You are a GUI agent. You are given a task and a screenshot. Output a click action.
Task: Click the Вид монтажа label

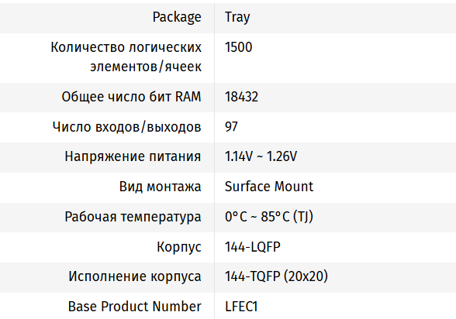coord(160,187)
